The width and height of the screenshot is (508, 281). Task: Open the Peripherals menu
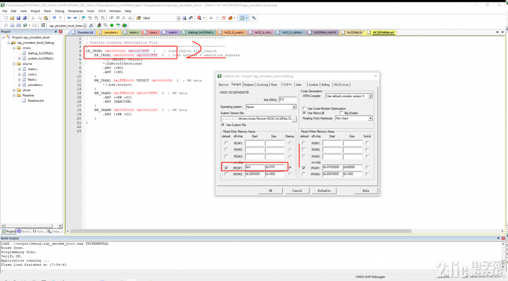[75, 11]
